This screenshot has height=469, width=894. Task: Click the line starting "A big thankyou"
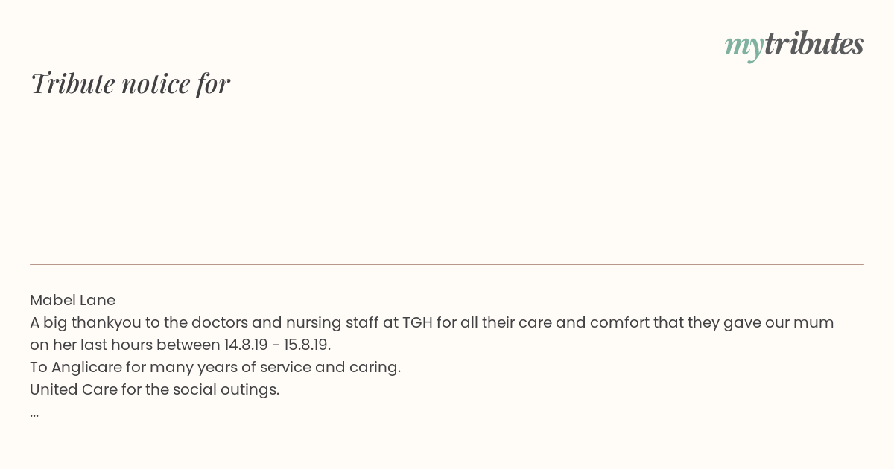click(432, 322)
